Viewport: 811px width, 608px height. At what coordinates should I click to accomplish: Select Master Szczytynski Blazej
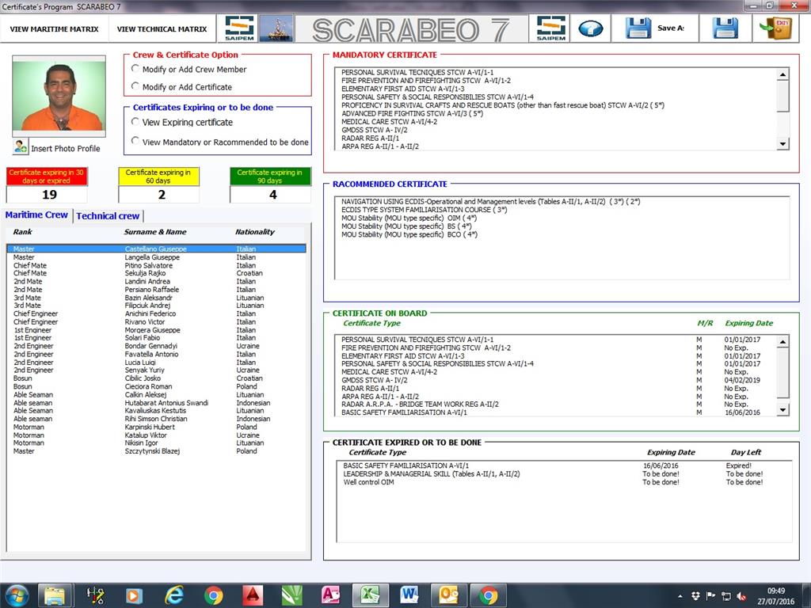tap(156, 450)
